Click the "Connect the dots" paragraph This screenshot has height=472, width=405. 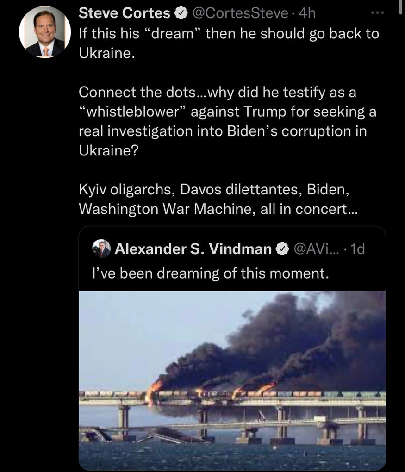[222, 121]
